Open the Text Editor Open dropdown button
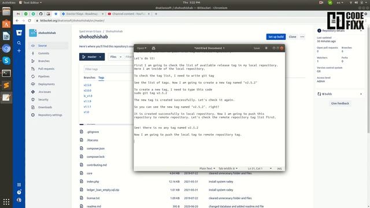Image resolution: width=370 pixels, height=208 pixels. click(142, 48)
